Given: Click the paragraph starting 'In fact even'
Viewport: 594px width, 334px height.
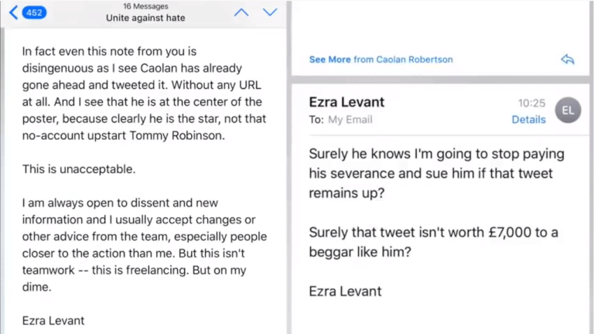Looking at the screenshot, I should coord(145,93).
